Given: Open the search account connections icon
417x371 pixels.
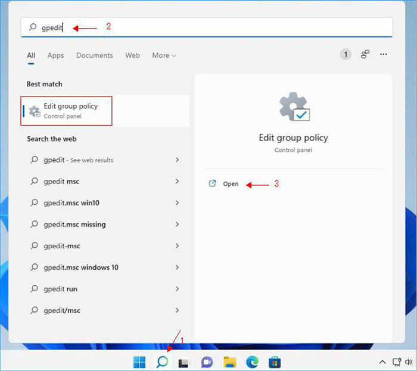Looking at the screenshot, I should click(365, 54).
